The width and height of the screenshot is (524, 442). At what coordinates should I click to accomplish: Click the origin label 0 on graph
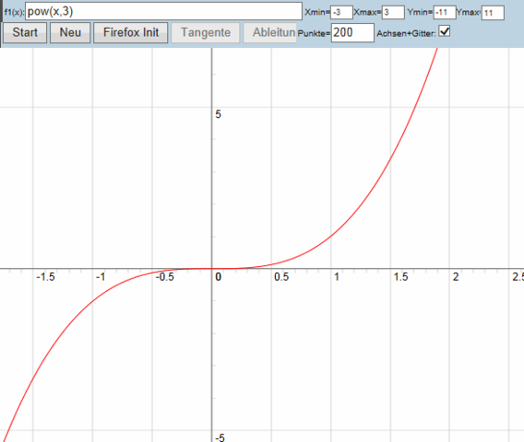pos(219,277)
